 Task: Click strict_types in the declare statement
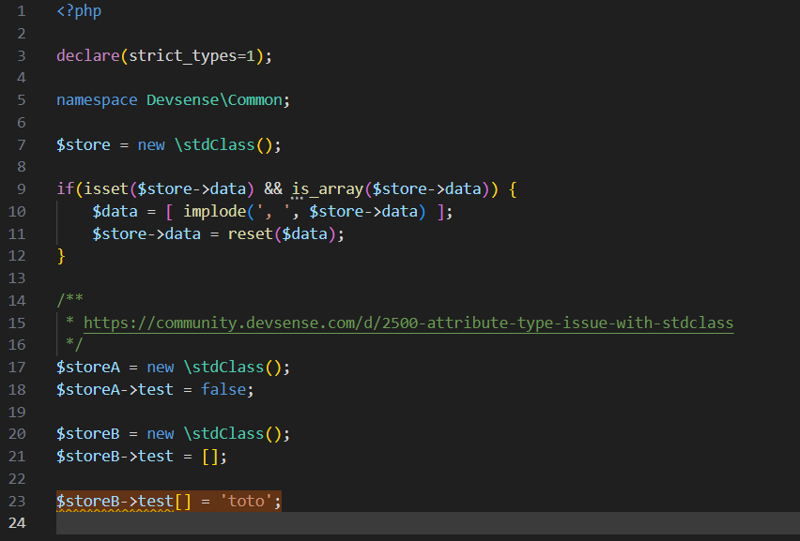tap(181, 55)
